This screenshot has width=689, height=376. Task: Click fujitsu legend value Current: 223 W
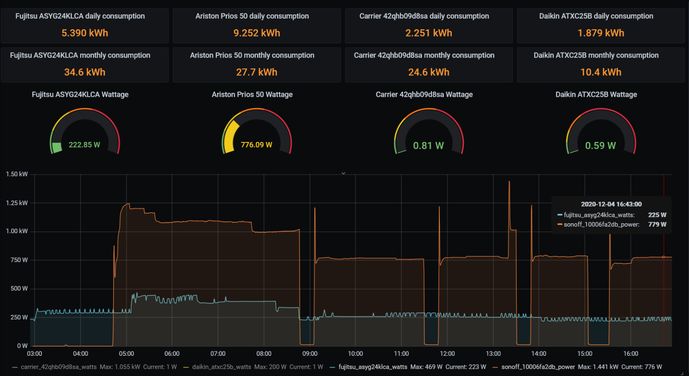tap(466, 367)
